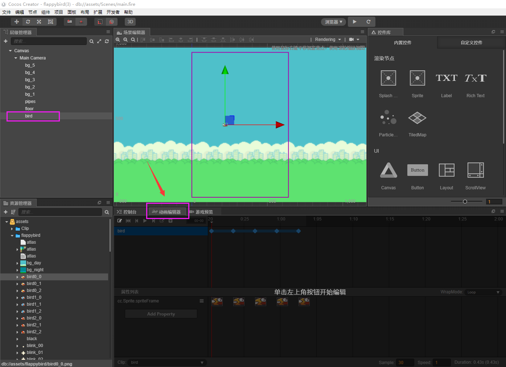Open the 文件 menu

(7, 12)
